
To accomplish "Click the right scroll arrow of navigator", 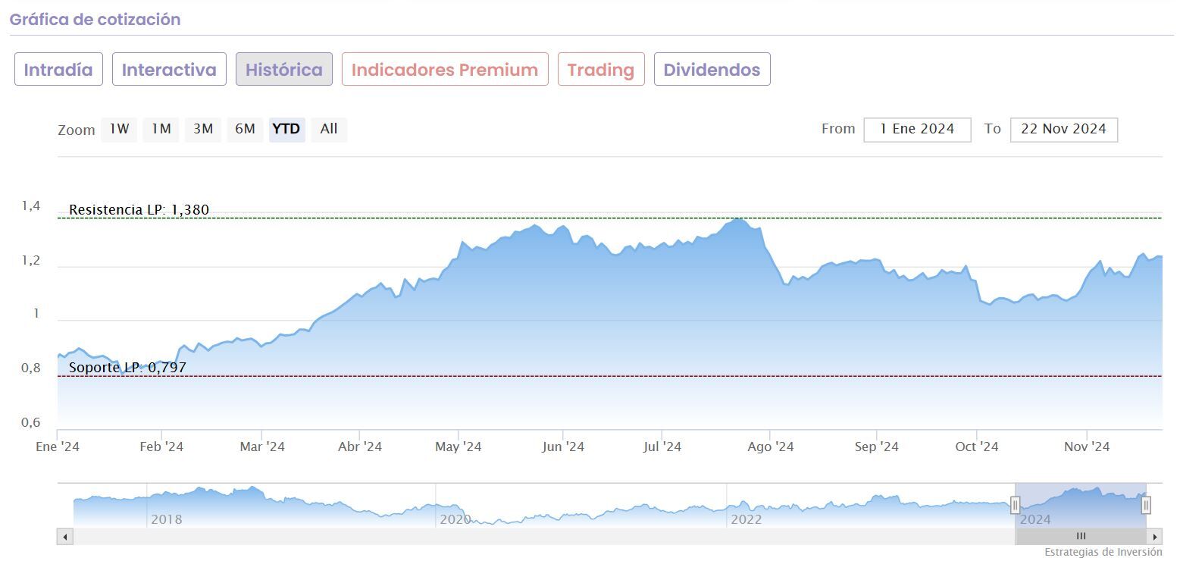I will point(1155,537).
